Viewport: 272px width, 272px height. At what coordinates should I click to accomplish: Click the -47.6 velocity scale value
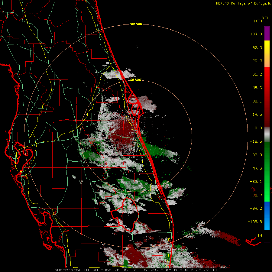click(256, 168)
